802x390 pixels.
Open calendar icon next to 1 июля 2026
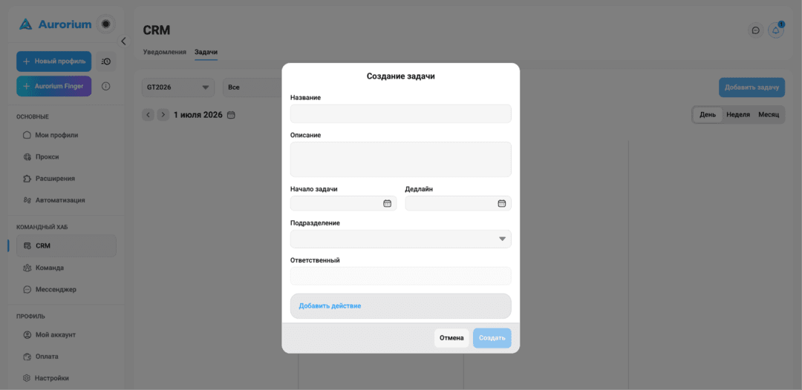231,115
